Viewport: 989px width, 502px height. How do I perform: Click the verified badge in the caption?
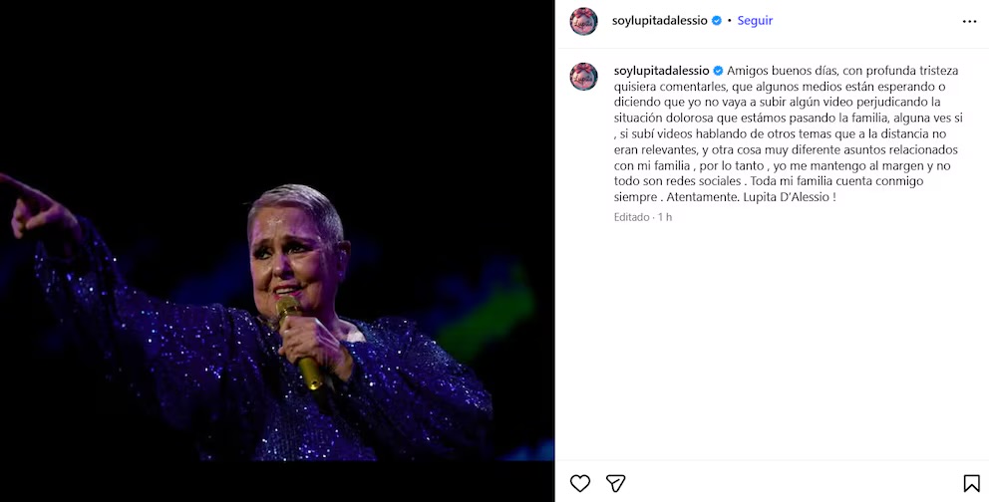tap(718, 71)
